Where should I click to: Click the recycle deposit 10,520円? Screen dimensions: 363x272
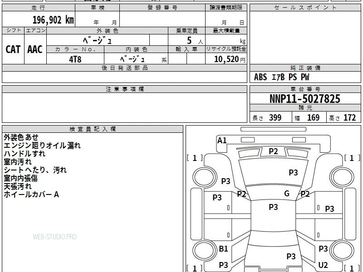(230, 59)
